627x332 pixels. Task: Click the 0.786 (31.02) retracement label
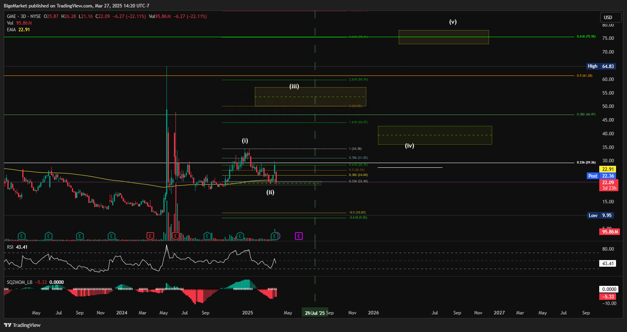(358, 158)
